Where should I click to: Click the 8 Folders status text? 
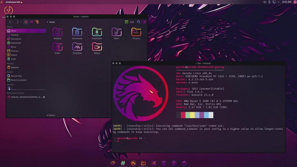pyautogui.click(x=51, y=115)
